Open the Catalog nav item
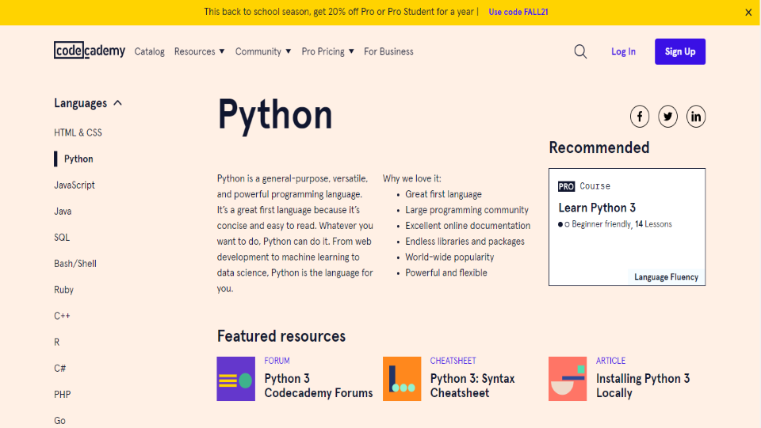761x428 pixels. [x=150, y=52]
